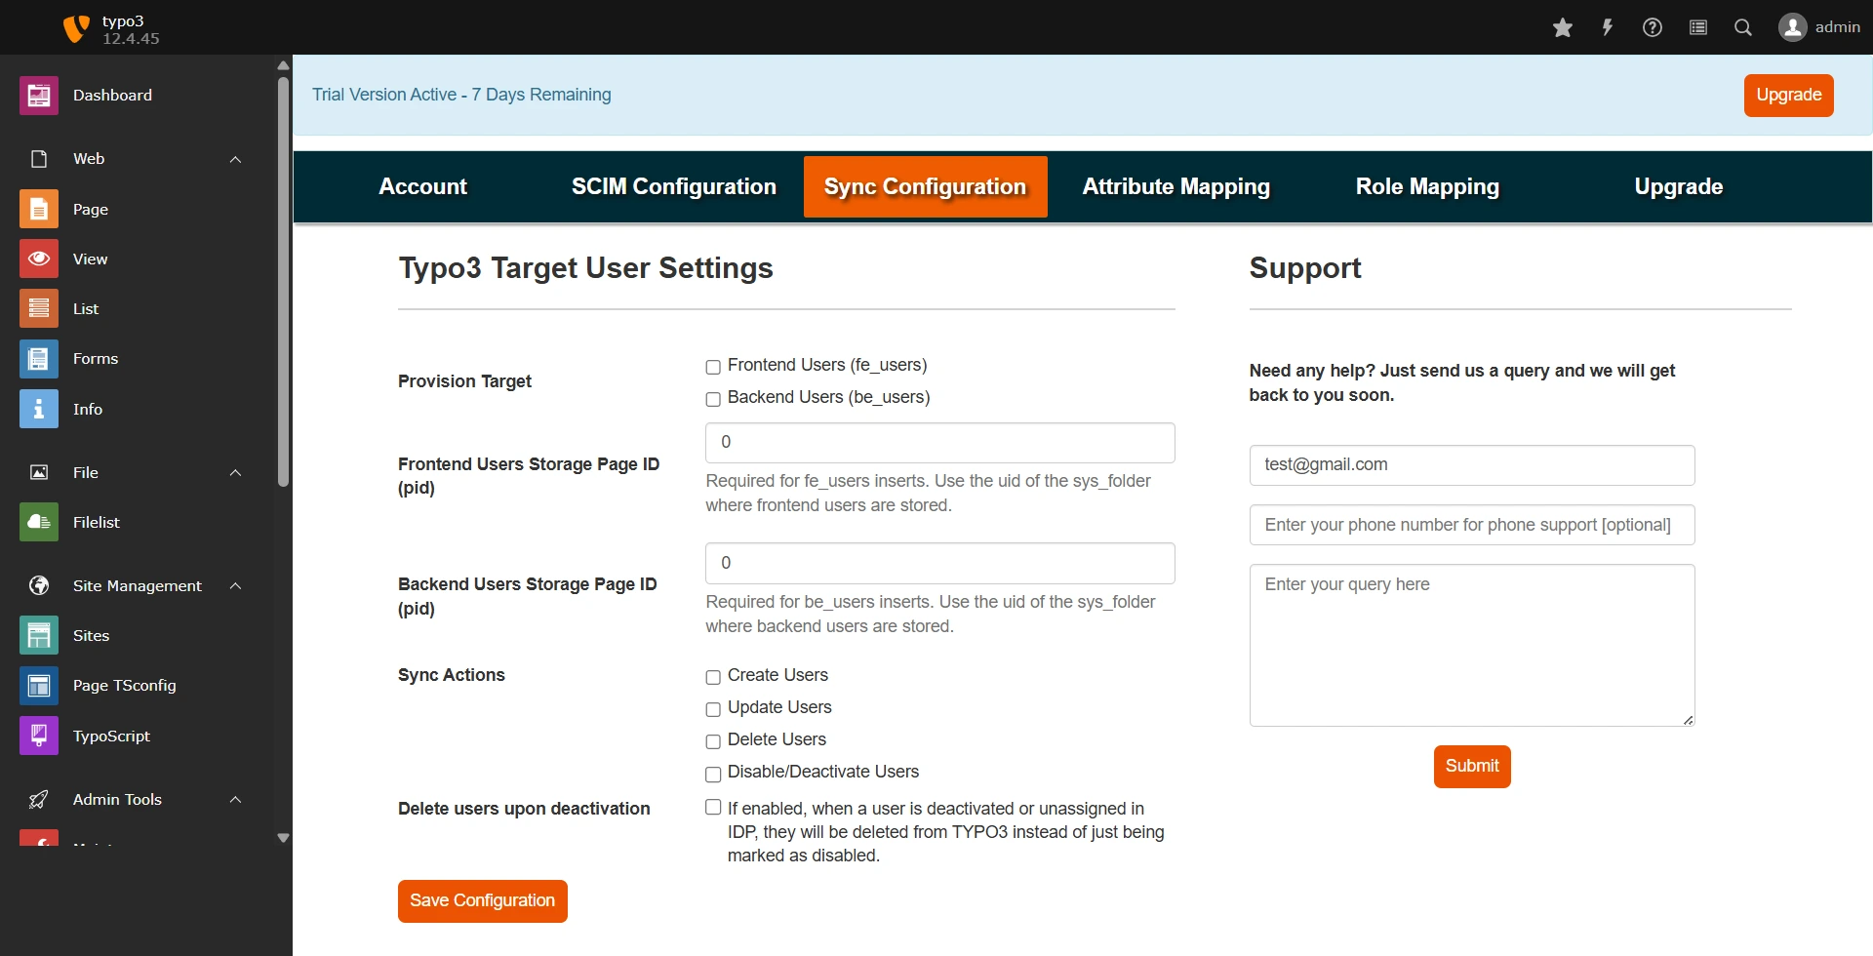Click the orange Upgrade button in trial banner

(1789, 96)
